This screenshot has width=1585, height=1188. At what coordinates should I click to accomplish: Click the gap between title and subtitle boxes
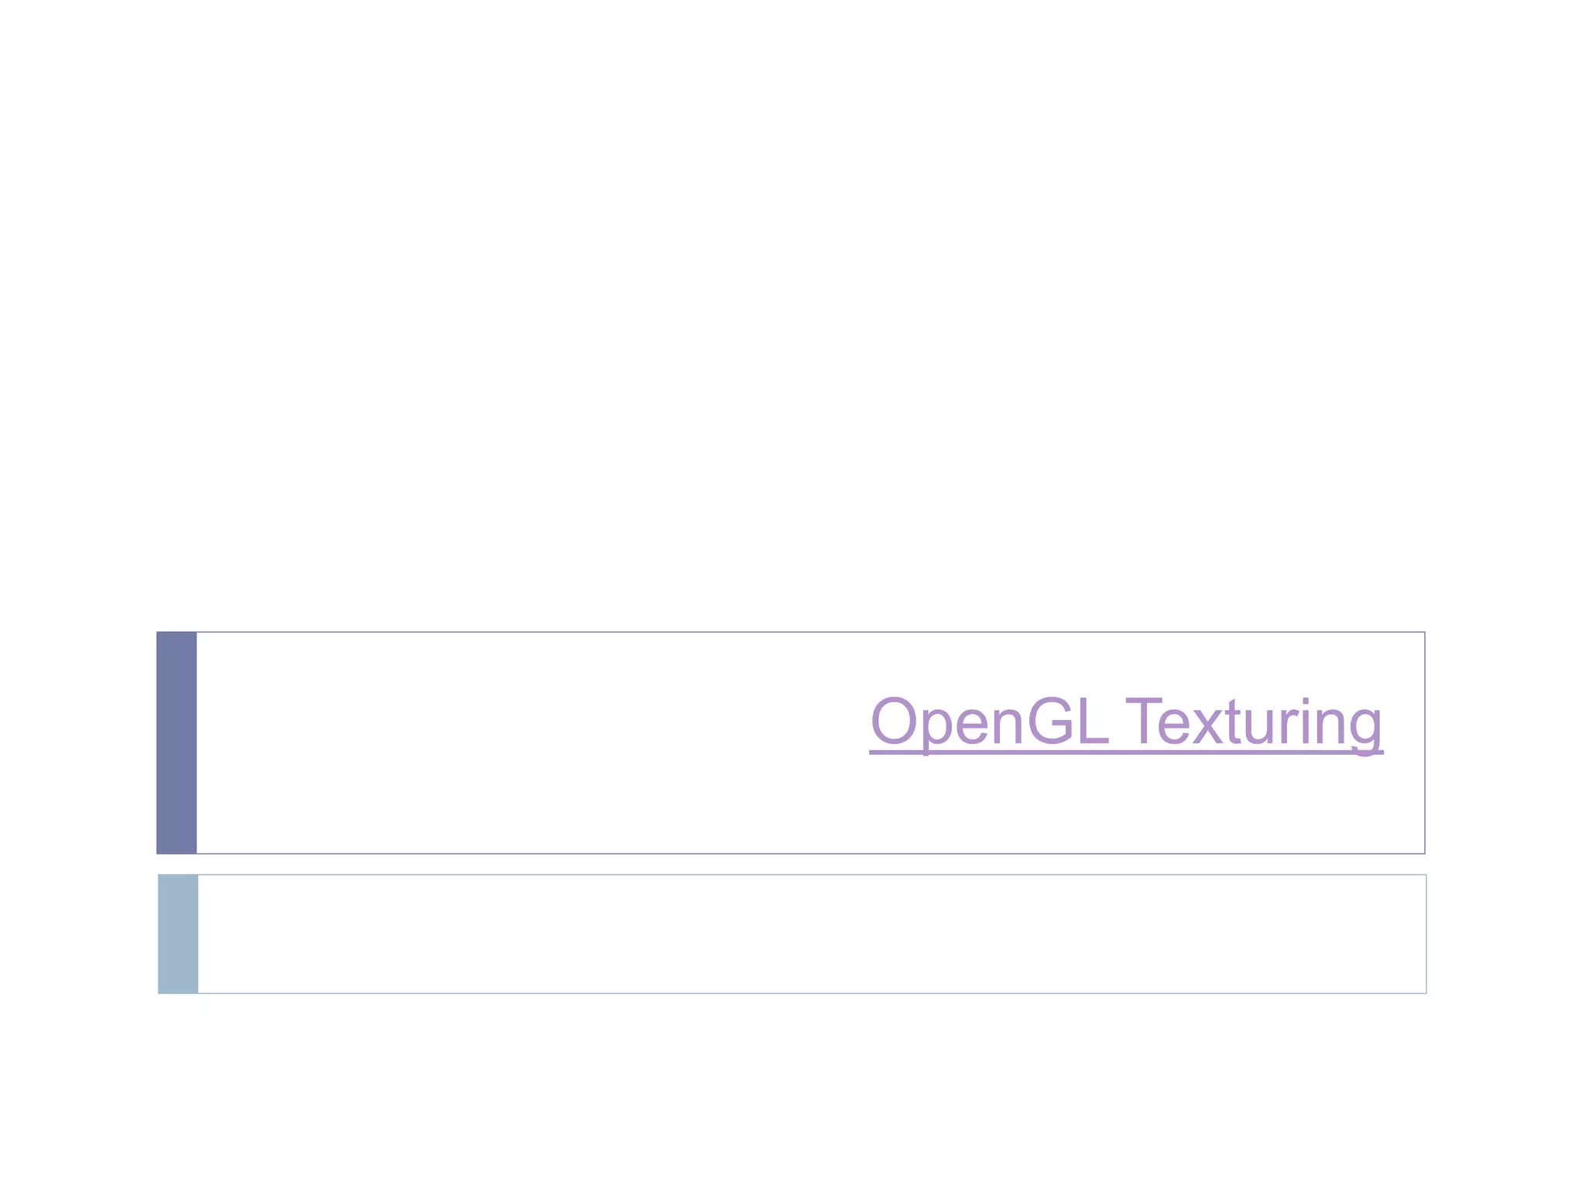click(791, 864)
